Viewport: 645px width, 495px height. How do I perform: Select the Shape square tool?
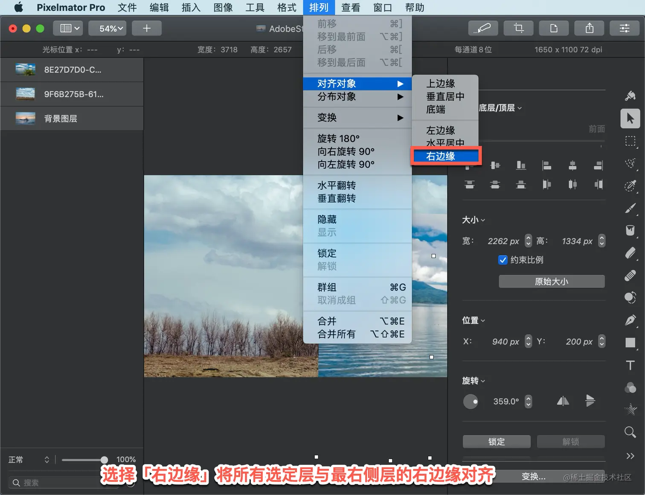630,343
